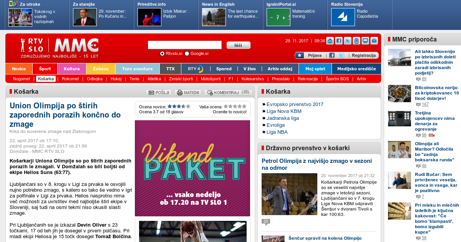Viewport: 461px width, 242px height.
Task: Switch to the Ture avanture tab
Action: pyautogui.click(x=137, y=69)
